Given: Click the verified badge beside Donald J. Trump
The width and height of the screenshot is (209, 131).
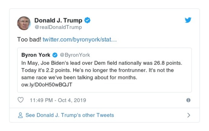Looking at the screenshot, I should [x=88, y=20].
